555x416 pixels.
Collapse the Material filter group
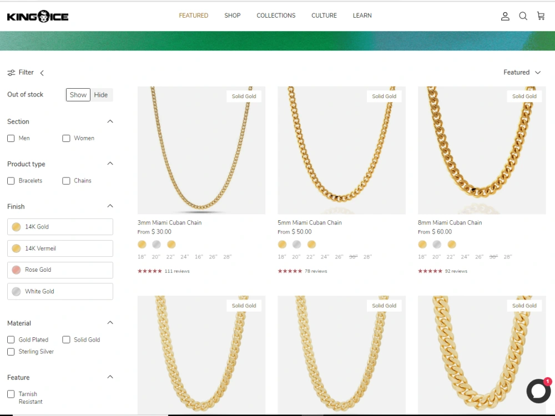coord(110,323)
